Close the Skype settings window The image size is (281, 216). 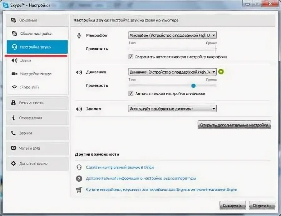point(270,3)
